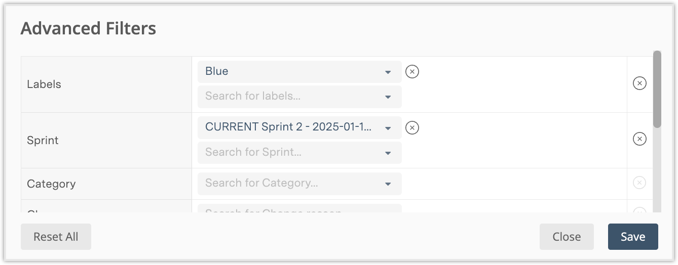678x265 pixels.
Task: Click the greyed-out Category row clear icon
Action: coord(639,183)
